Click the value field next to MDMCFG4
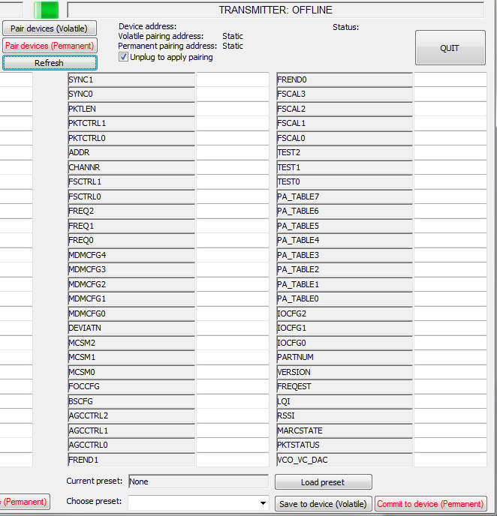Image resolution: width=497 pixels, height=516 pixels. [233, 255]
